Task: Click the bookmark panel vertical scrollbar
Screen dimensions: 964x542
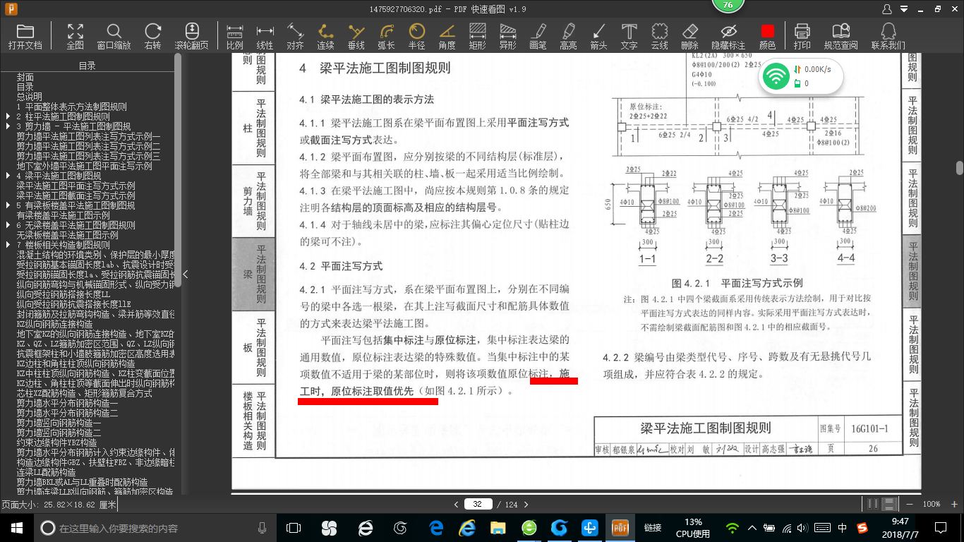Action: 178,169
